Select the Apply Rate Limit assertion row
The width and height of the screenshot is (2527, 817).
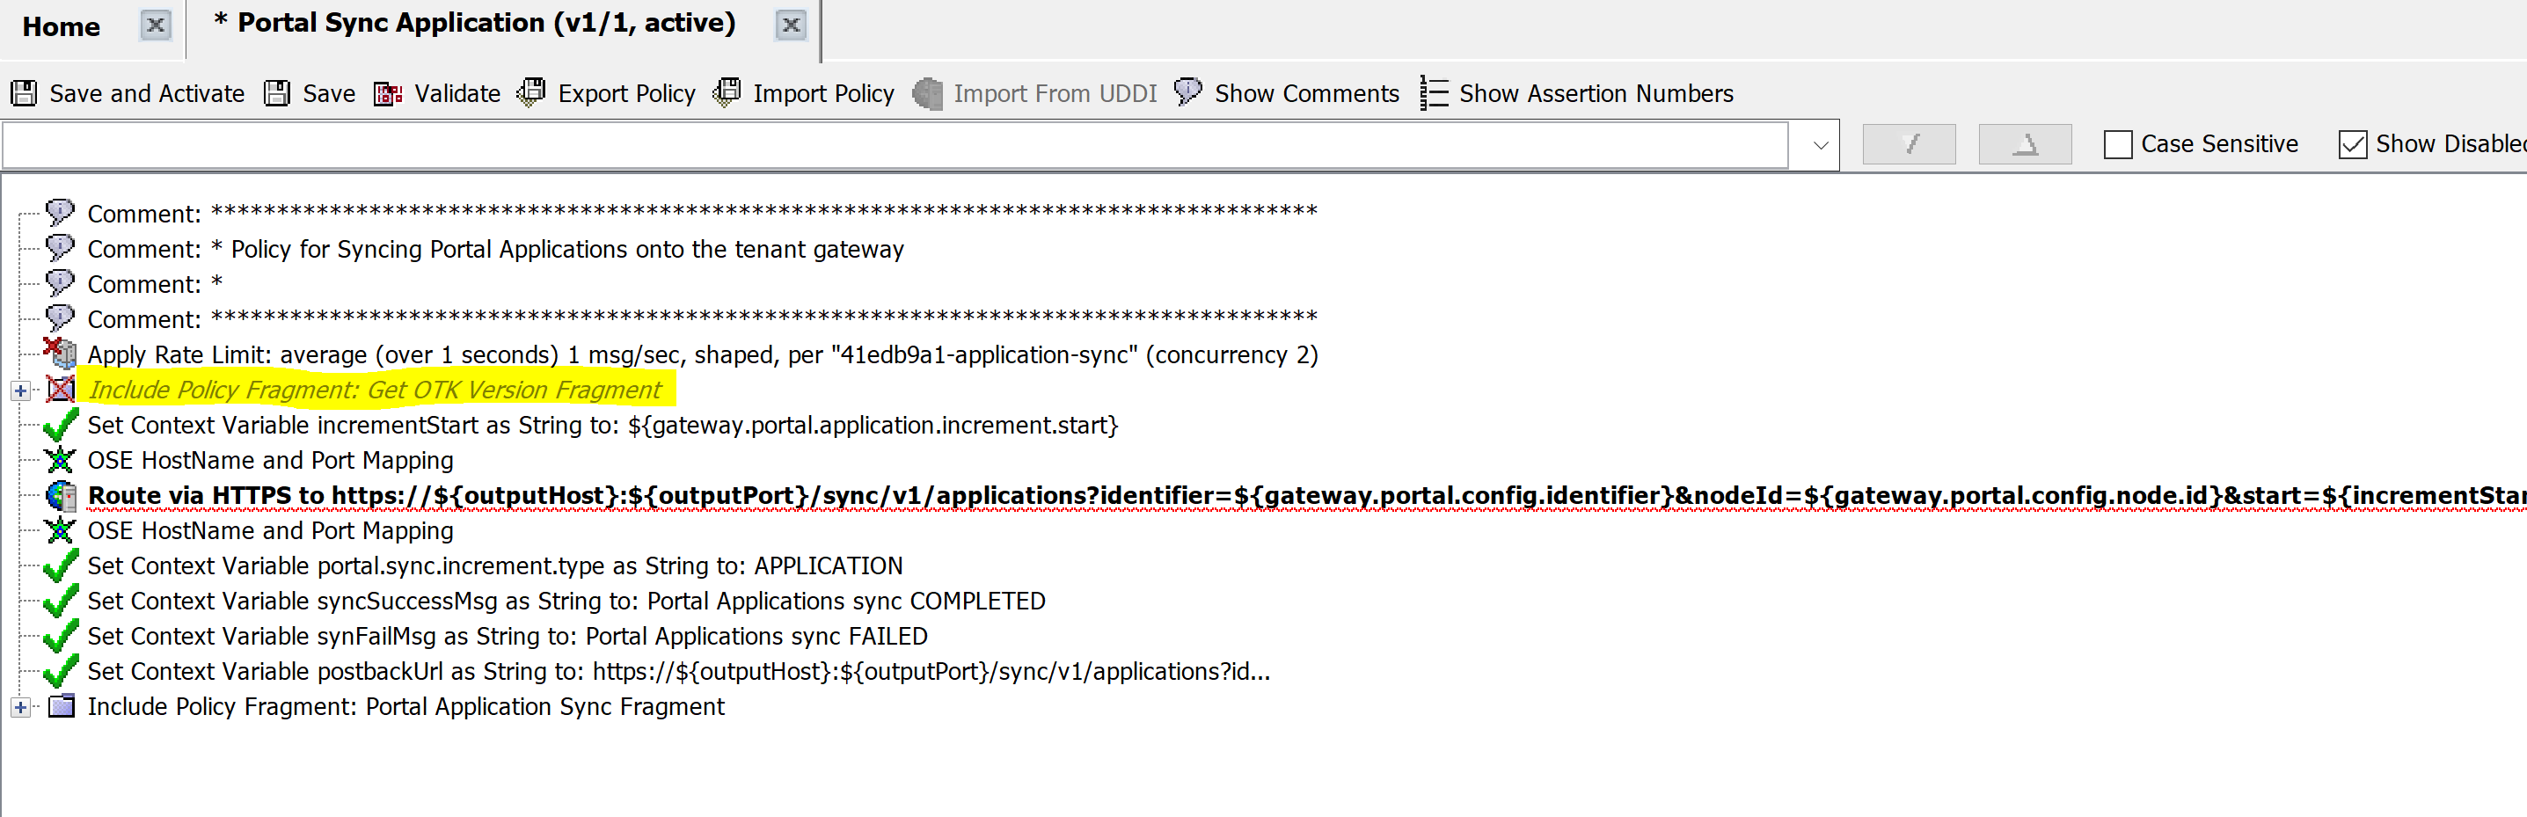(x=703, y=355)
